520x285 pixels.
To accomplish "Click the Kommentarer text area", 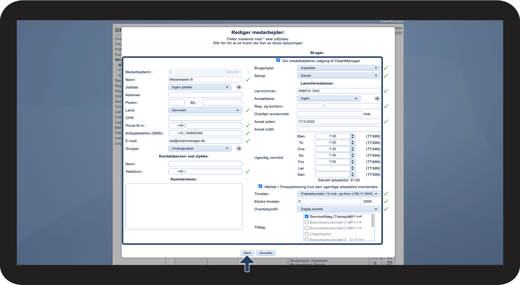I will 184,206.
